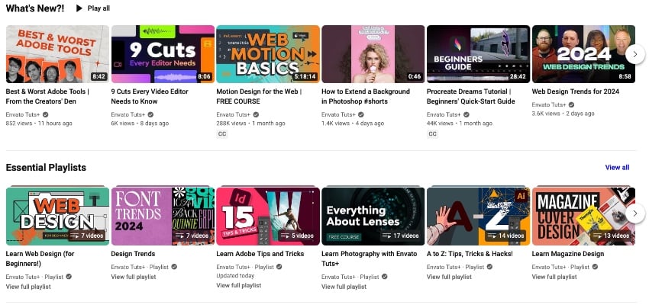Open title Web Design Trends for 2024
Image resolution: width=649 pixels, height=308 pixels.
pyautogui.click(x=576, y=91)
